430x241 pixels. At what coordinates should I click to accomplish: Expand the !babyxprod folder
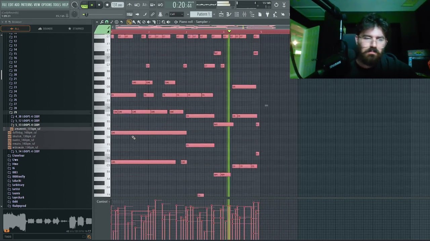coord(17,206)
